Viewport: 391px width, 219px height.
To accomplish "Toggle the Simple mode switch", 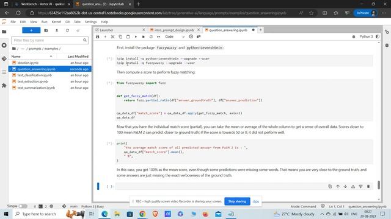I will (23, 206).
